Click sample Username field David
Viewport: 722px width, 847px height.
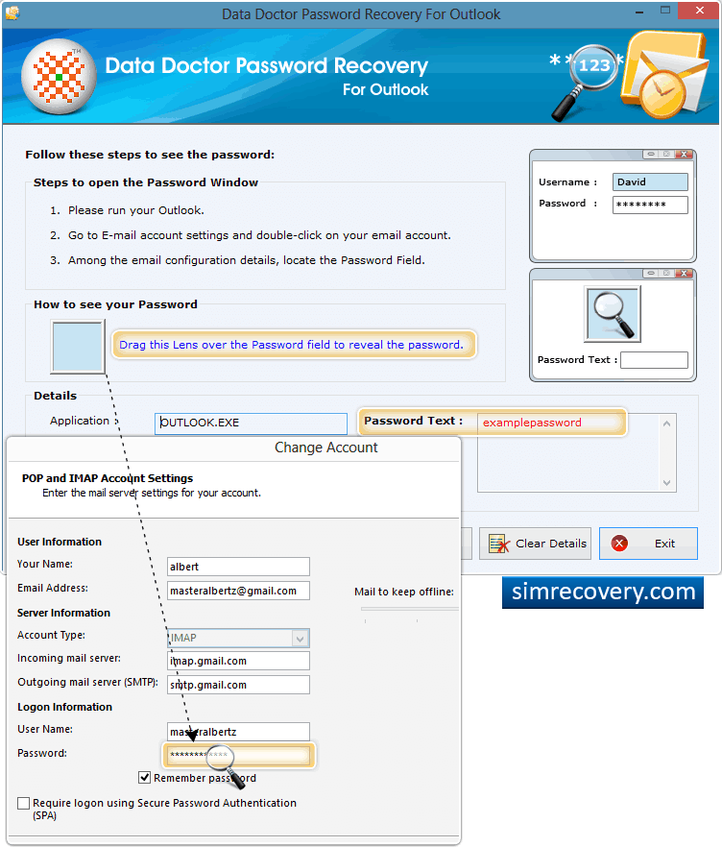(650, 182)
